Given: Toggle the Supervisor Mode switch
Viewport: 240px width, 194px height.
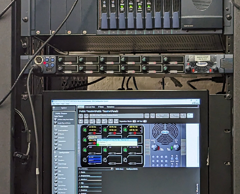Looking at the screenshot, I should [x=134, y=121].
